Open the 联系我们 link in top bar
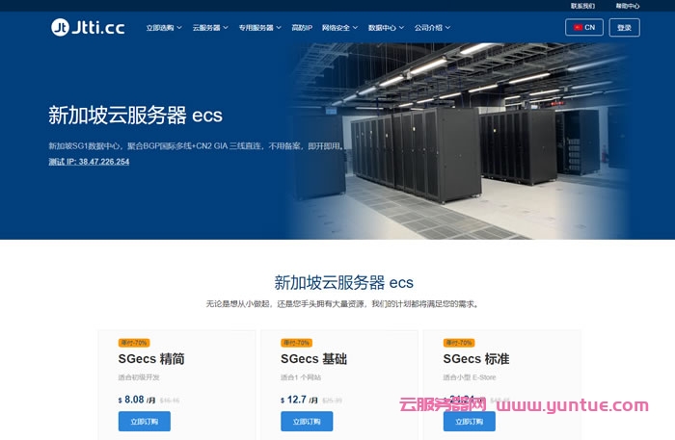675x440 pixels. 582,6
